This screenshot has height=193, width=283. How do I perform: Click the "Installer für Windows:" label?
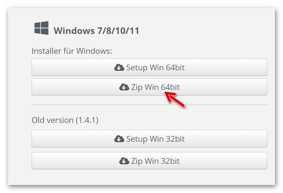tap(72, 51)
